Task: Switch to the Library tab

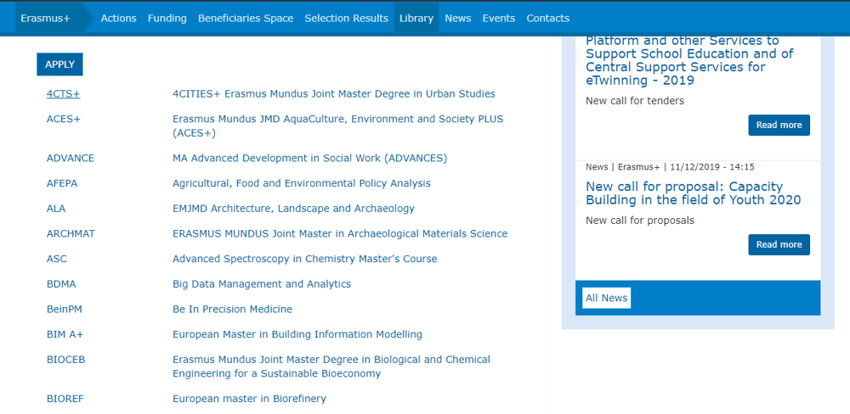Action: coord(416,18)
